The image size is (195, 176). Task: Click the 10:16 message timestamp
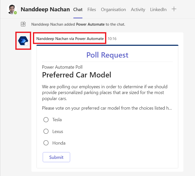112,39
